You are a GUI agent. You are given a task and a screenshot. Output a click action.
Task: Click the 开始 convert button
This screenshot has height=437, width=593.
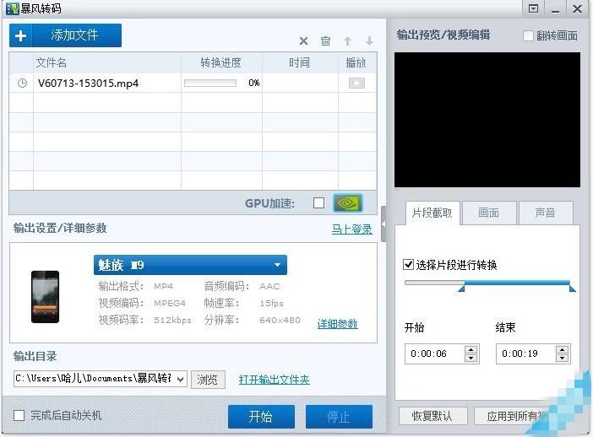tap(261, 417)
